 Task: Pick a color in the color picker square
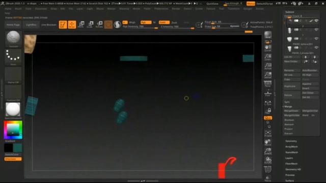point(13,130)
